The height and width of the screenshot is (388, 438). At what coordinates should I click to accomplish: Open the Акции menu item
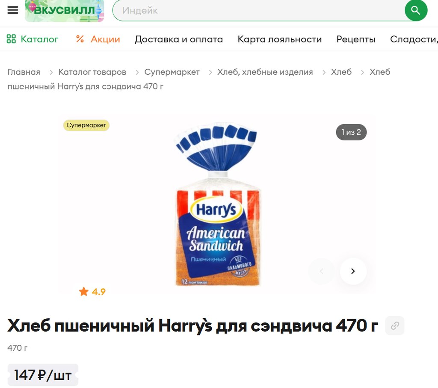[x=105, y=39]
